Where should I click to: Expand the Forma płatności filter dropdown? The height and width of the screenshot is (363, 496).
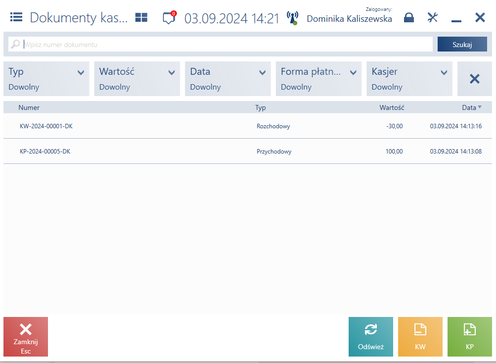(318, 79)
